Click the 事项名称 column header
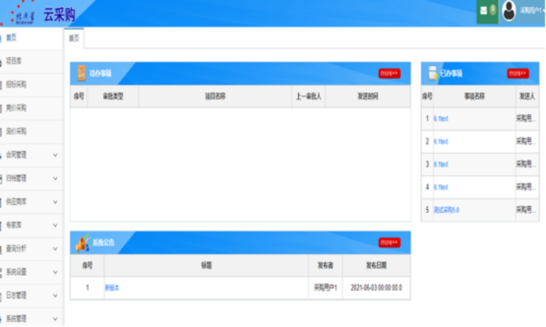Image resolution: width=546 pixels, height=327 pixels. 474,96
